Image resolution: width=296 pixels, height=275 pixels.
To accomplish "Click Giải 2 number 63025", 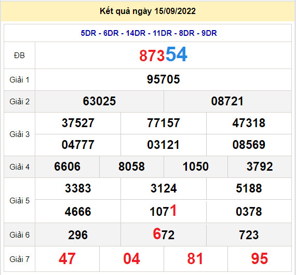I will click(x=99, y=101).
